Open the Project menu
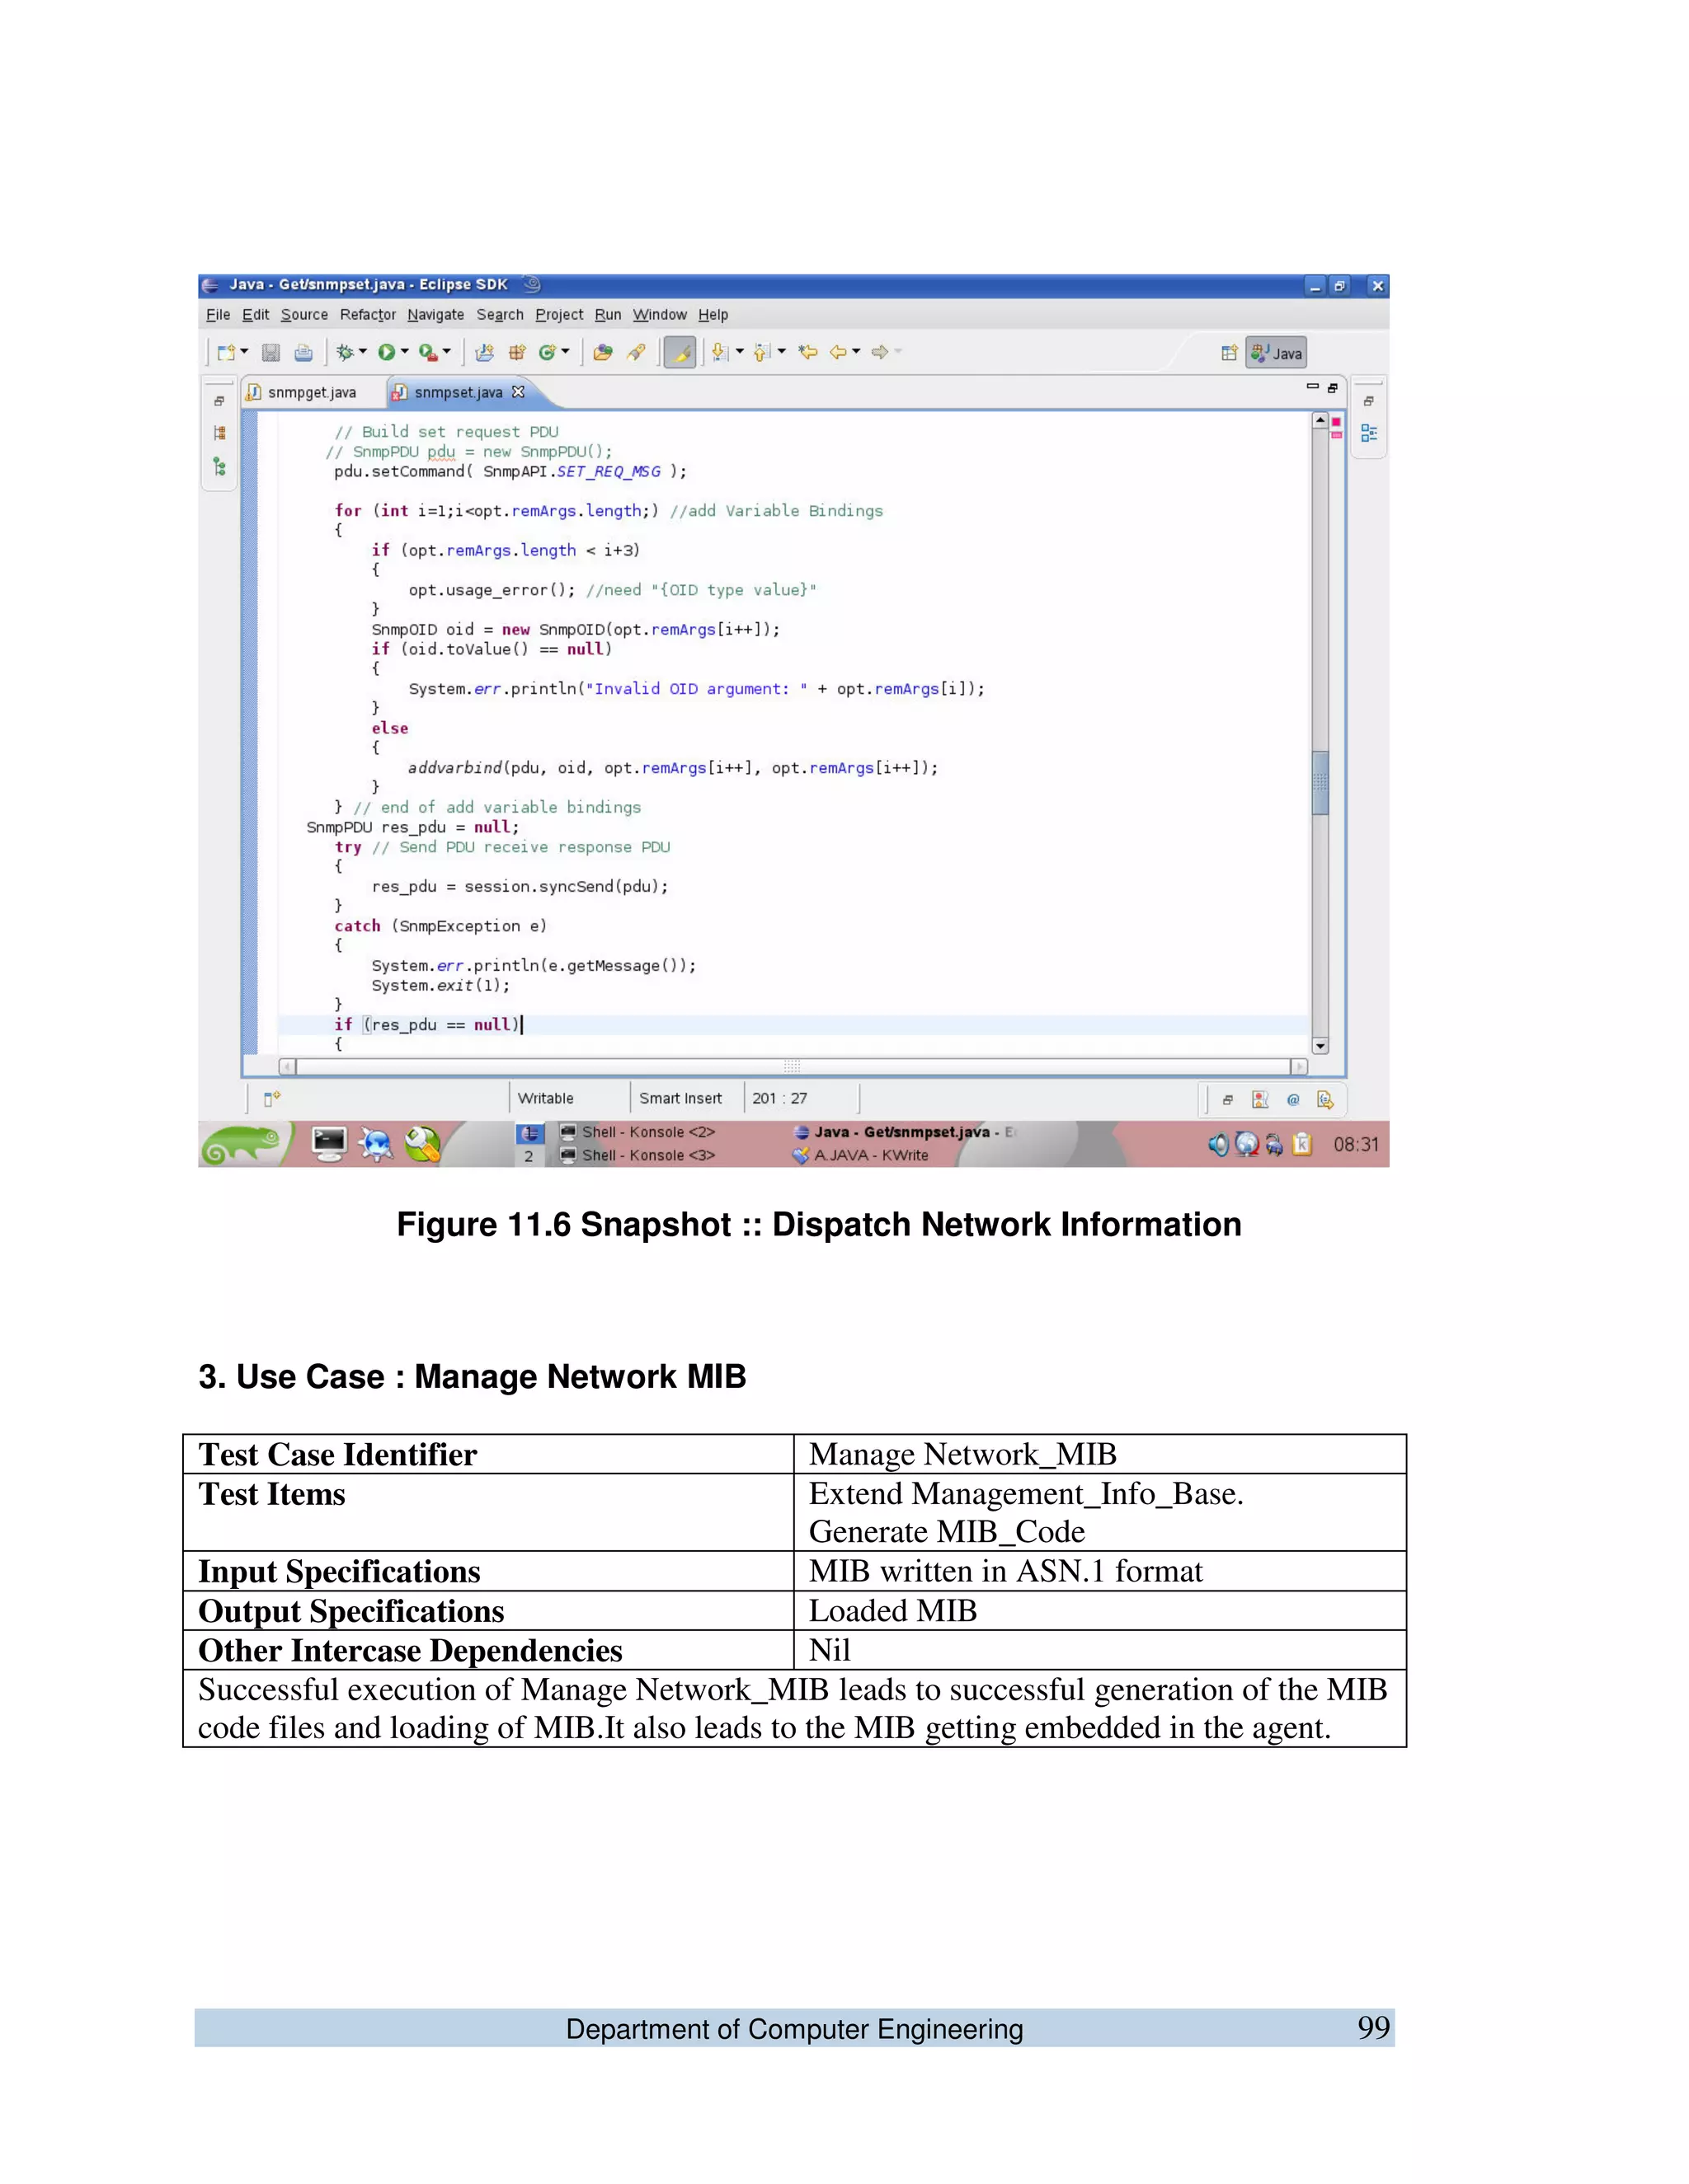 click(558, 315)
